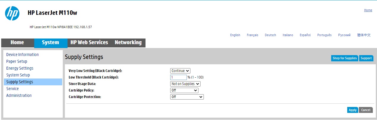The image size is (377, 120).
Task: Click the printer name and IP address text
Action: click(x=61, y=27)
